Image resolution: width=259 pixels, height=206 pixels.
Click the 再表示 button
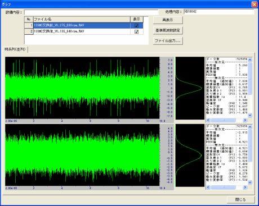click(168, 20)
